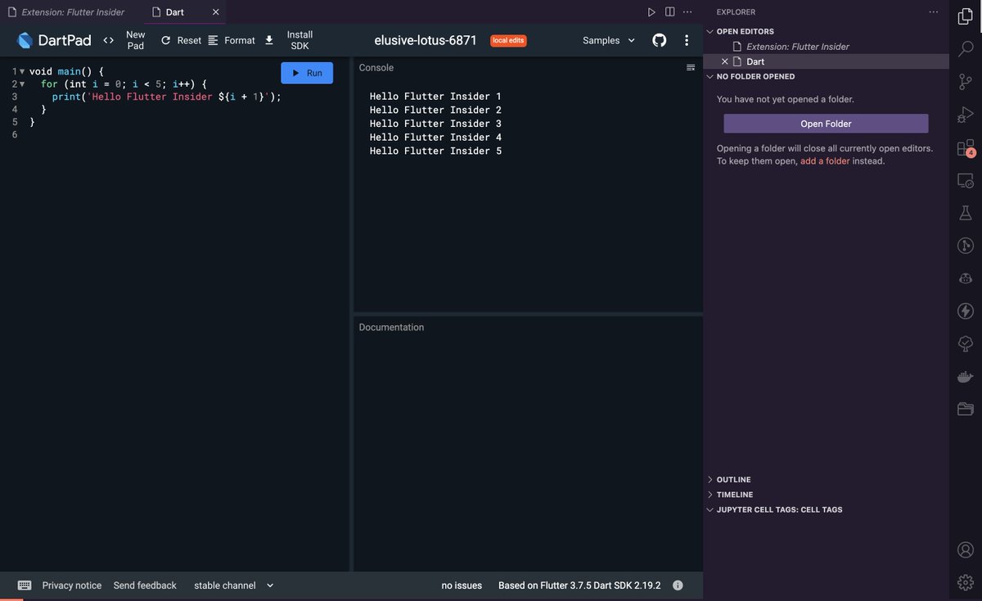Open the Source Control view
This screenshot has width=982, height=601.
pyautogui.click(x=966, y=82)
